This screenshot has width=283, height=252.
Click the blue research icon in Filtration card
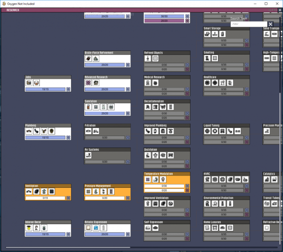128,137
